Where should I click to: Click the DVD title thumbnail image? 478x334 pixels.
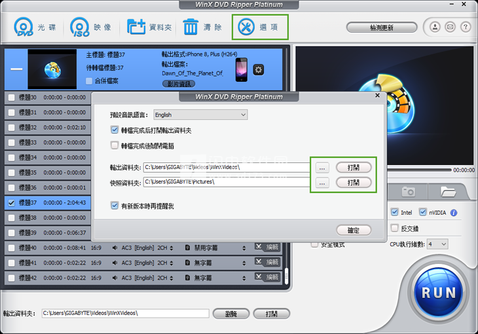coord(52,69)
